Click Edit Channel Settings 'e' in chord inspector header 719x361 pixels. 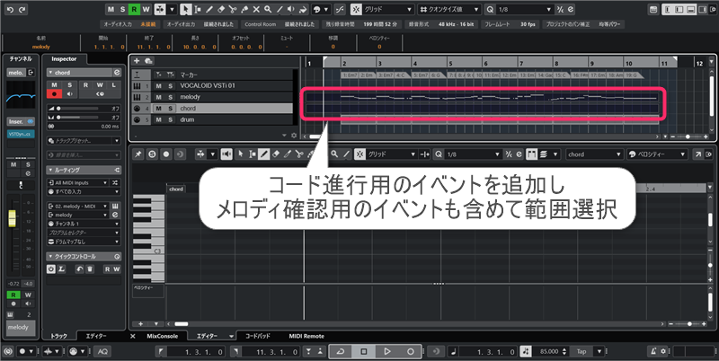point(117,73)
